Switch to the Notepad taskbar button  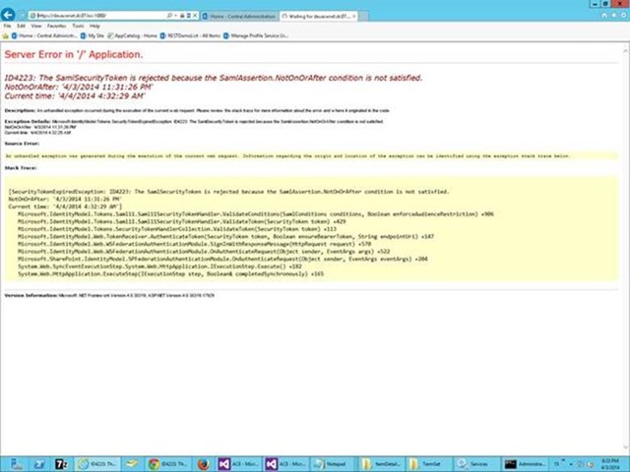[x=334, y=464]
